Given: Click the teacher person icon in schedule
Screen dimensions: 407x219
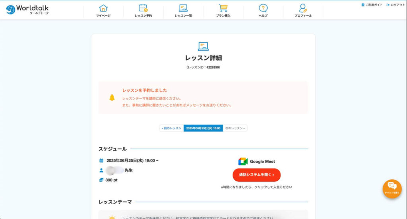Looking at the screenshot, I should click(x=101, y=170).
